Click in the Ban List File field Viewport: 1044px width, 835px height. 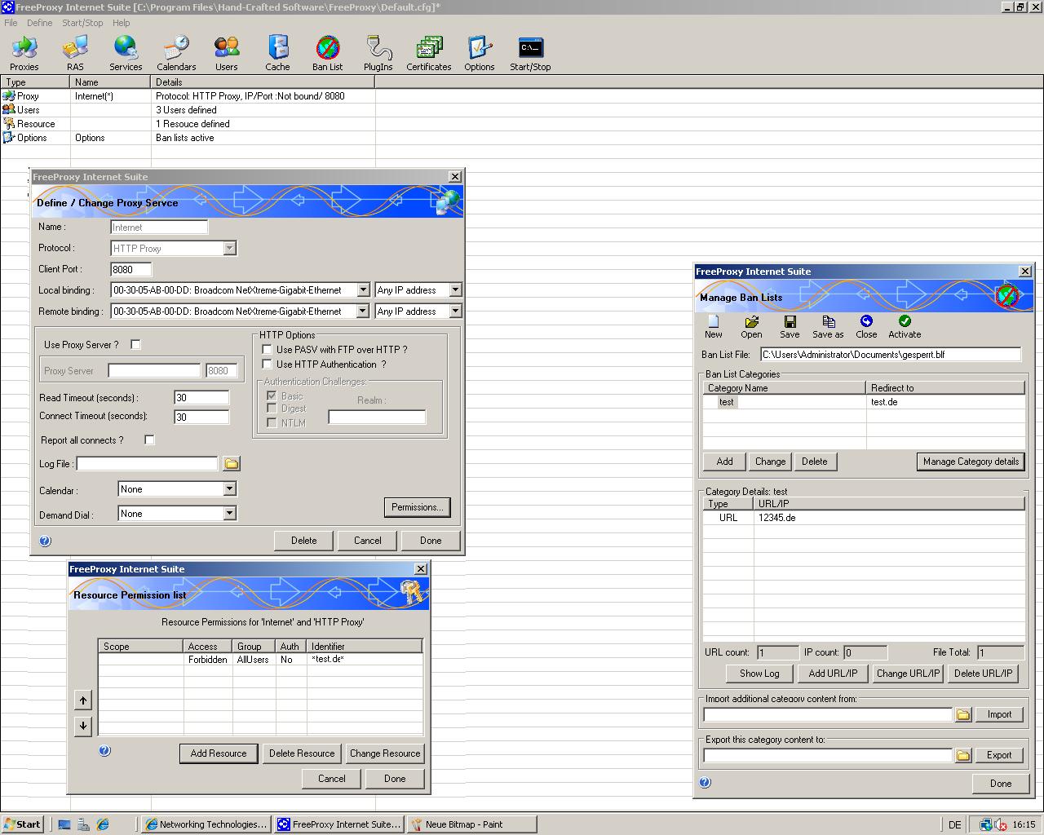[x=890, y=355]
